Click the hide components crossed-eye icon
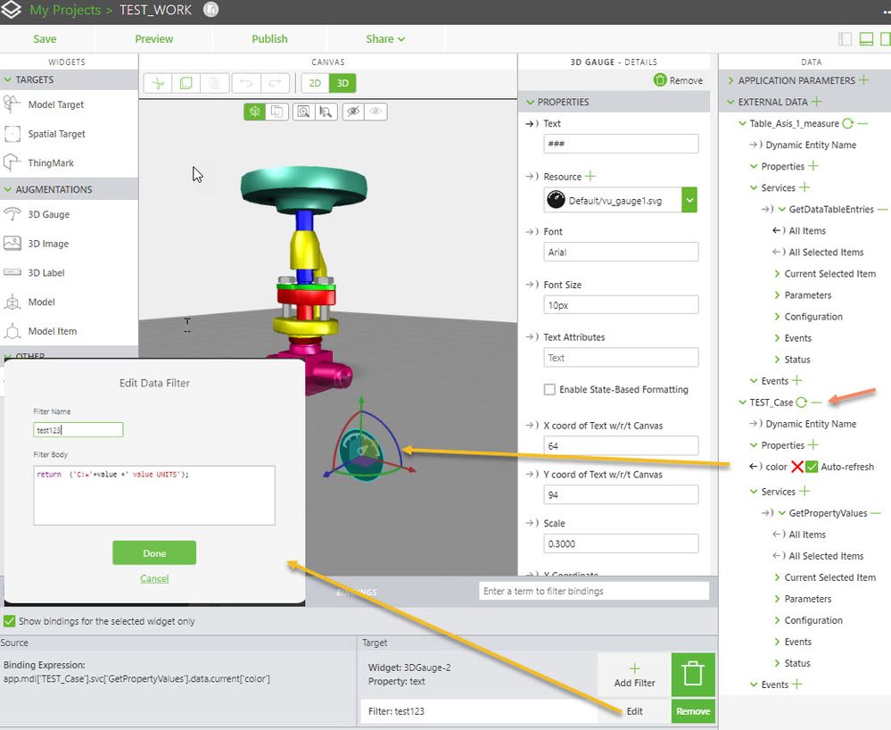Image resolution: width=891 pixels, height=730 pixels. 353,112
